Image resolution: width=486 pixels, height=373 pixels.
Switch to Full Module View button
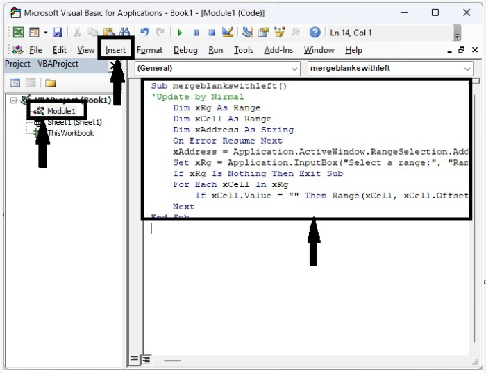coord(146,360)
